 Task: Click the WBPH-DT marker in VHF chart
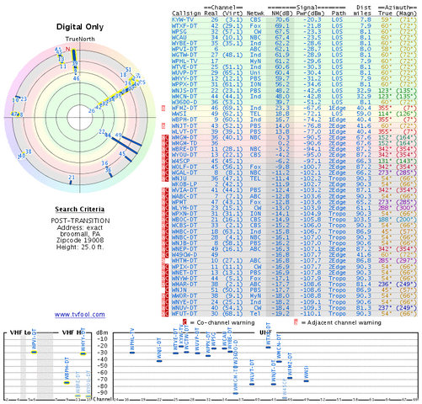point(67,382)
